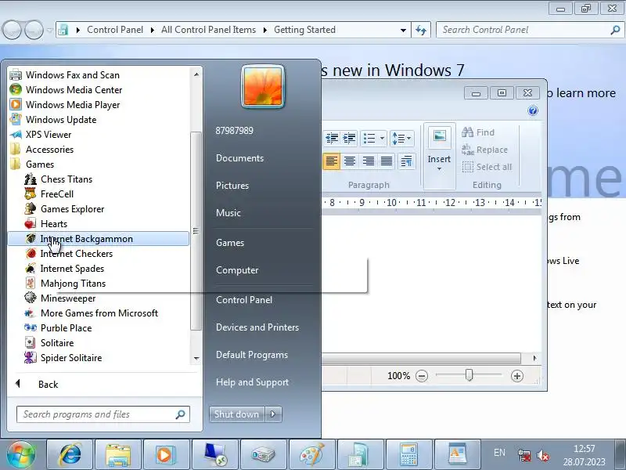
Task: Justify text in WordPad
Action: 386,161
